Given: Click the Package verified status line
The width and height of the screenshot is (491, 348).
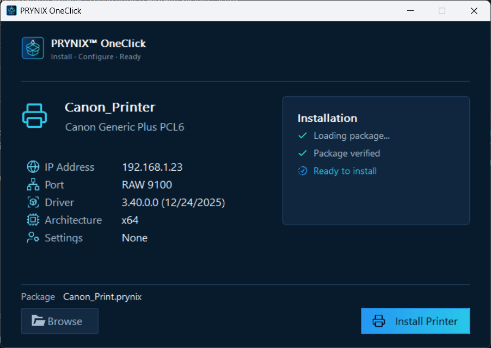Looking at the screenshot, I should click(347, 153).
